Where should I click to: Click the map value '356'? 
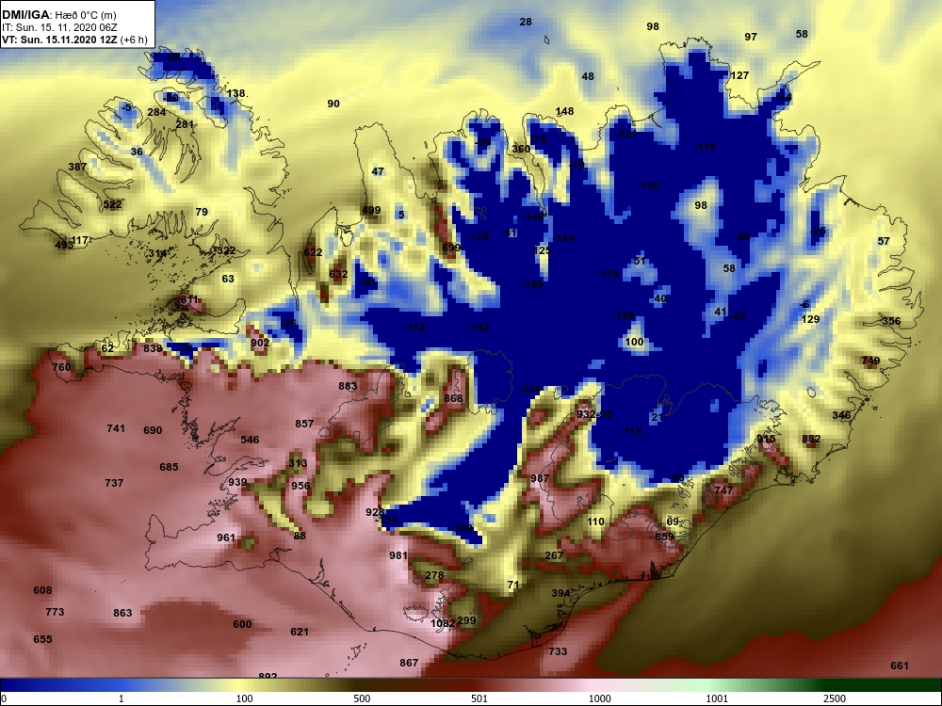(x=891, y=321)
